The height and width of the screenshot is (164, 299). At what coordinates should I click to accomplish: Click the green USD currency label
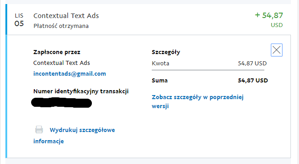pos(276,25)
